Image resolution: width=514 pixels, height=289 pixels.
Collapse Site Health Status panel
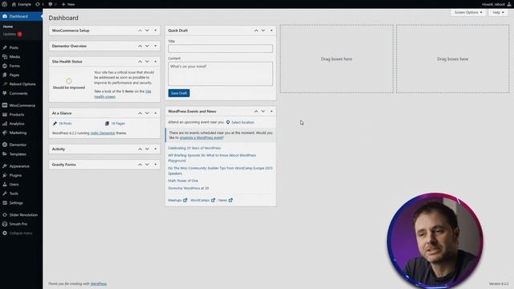155,62
